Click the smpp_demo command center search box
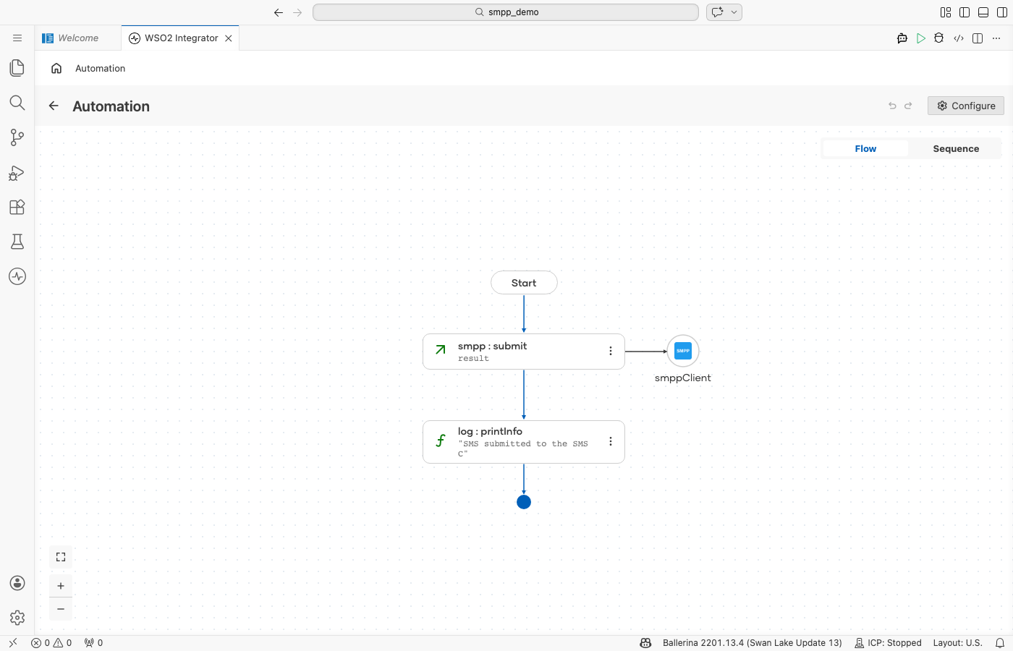 point(506,12)
